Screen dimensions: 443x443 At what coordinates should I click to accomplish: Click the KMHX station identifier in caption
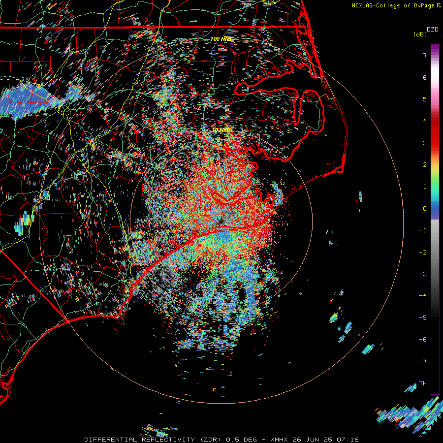[x=279, y=440]
